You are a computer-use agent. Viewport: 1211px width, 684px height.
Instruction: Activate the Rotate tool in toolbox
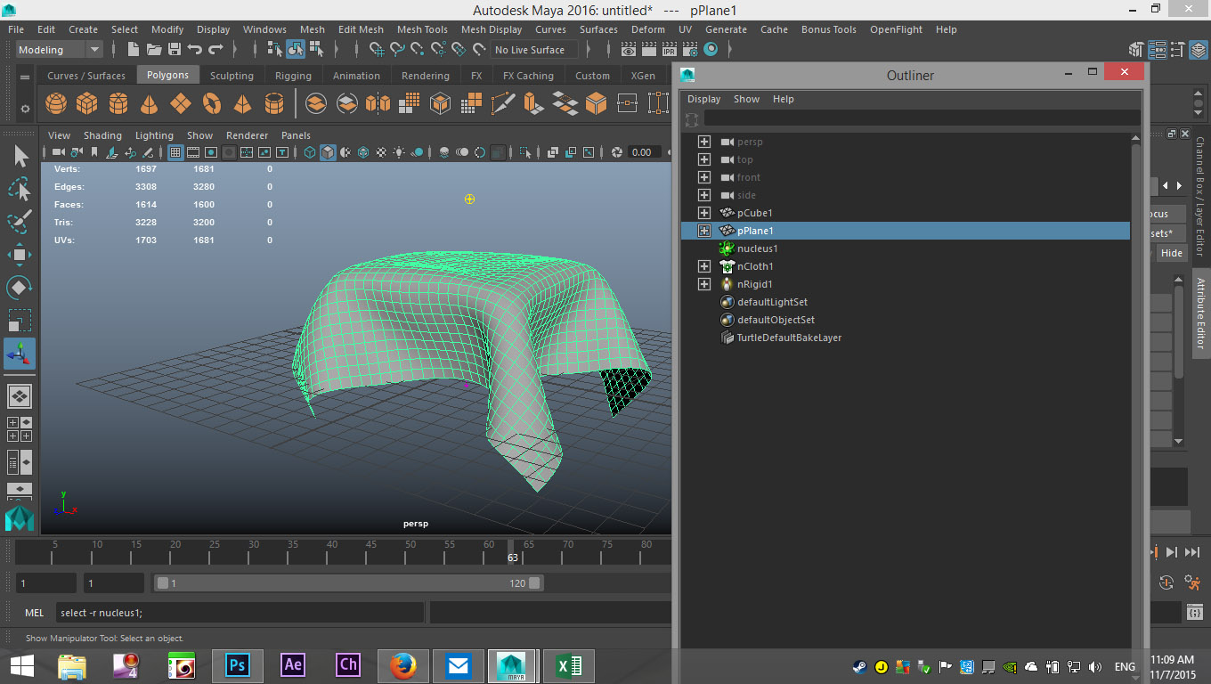click(x=20, y=288)
